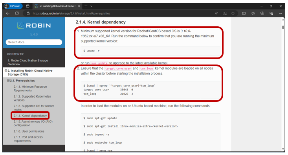
Task: Click the page vertical scrollbar thumb
Action: 283,27
